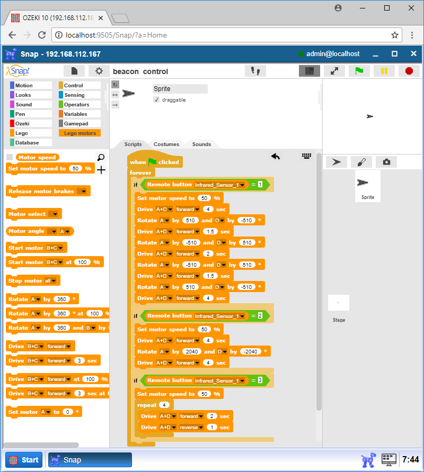This screenshot has height=472, width=424.
Task: Select the left-right only rotation style
Action: [115, 95]
